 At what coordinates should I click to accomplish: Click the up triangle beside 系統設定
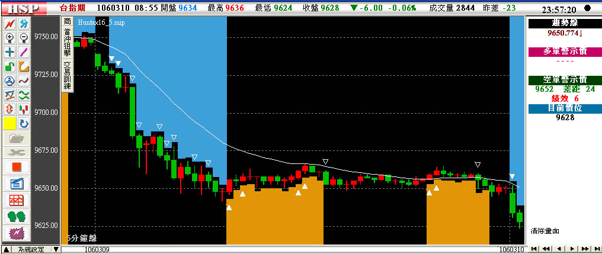[6, 250]
